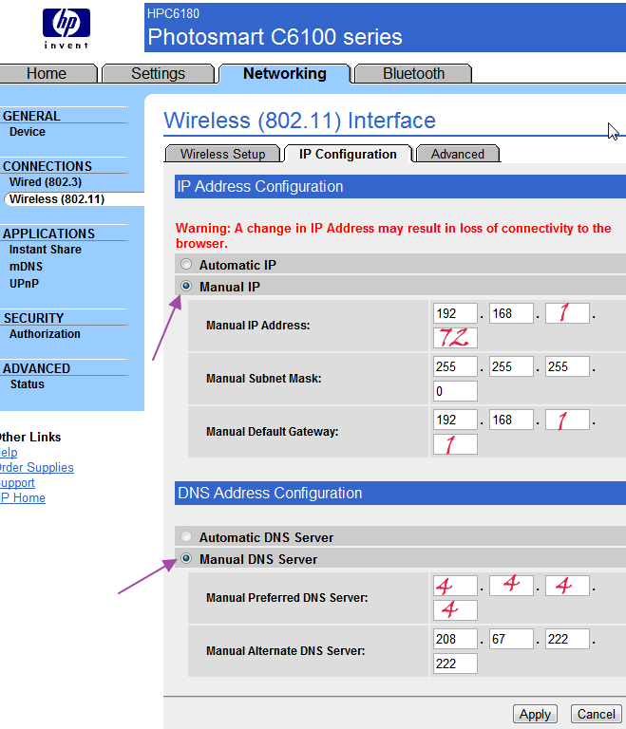Click fourth octet field of Manual IP Address
This screenshot has width=626, height=729.
[455, 338]
